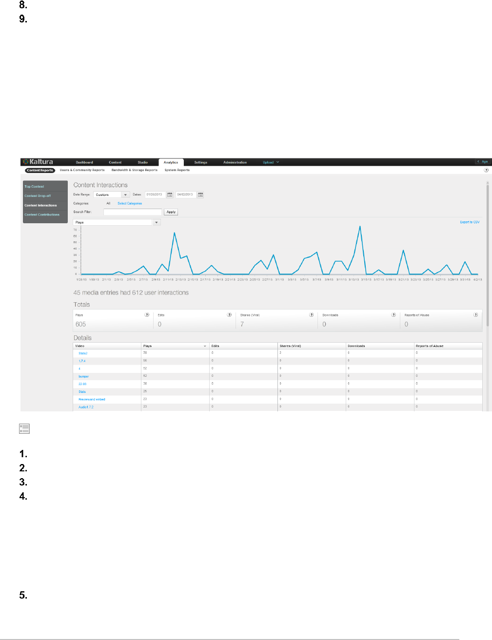The height and width of the screenshot is (640, 492).
Task: Click the help icon beside Plays total
Action: coord(147,315)
